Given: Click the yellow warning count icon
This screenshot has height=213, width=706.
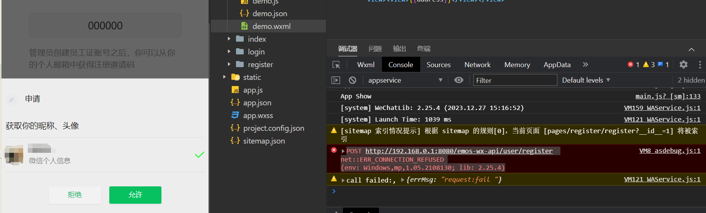Looking at the screenshot, I should click(x=646, y=64).
